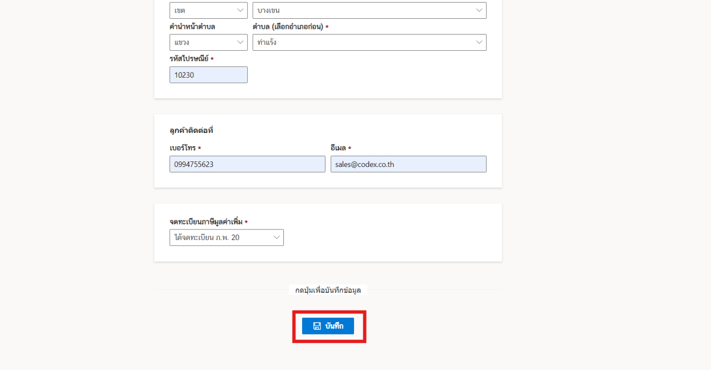Click the chevron arrow on ท่าแร้ง dropdown
711x370 pixels.
click(x=479, y=42)
